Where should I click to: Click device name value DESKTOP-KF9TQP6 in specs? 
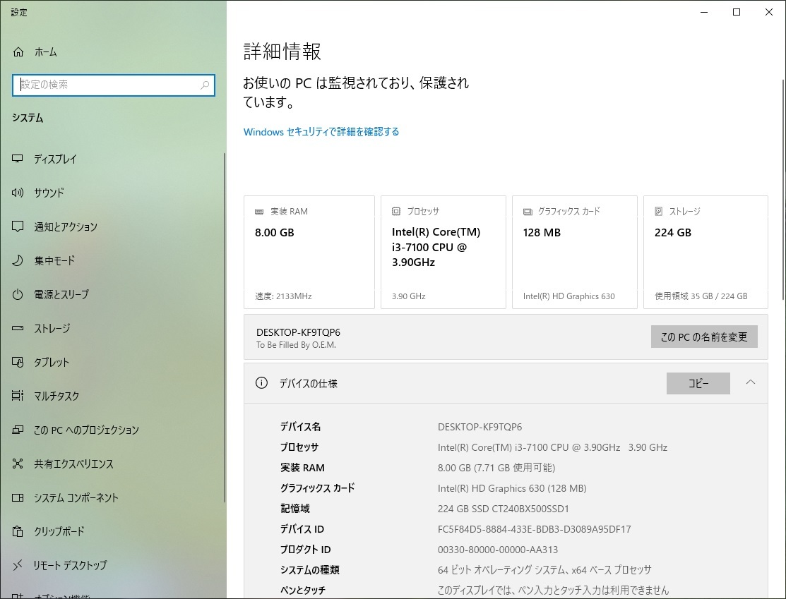(480, 428)
